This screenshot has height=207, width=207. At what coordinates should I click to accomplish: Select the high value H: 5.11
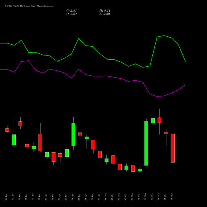pyautogui.click(x=105, y=11)
